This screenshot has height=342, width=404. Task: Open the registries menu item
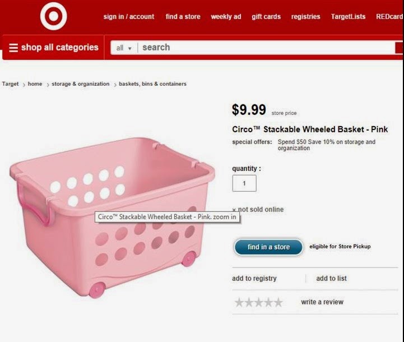coord(305,17)
